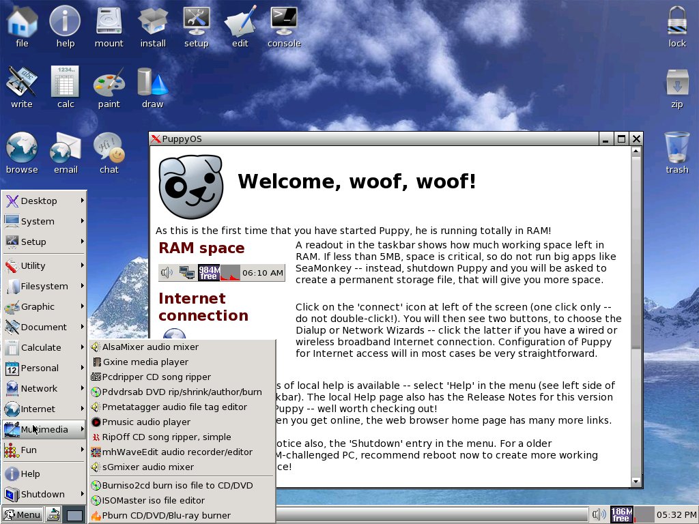Expand the Personal submenu

[x=44, y=368]
